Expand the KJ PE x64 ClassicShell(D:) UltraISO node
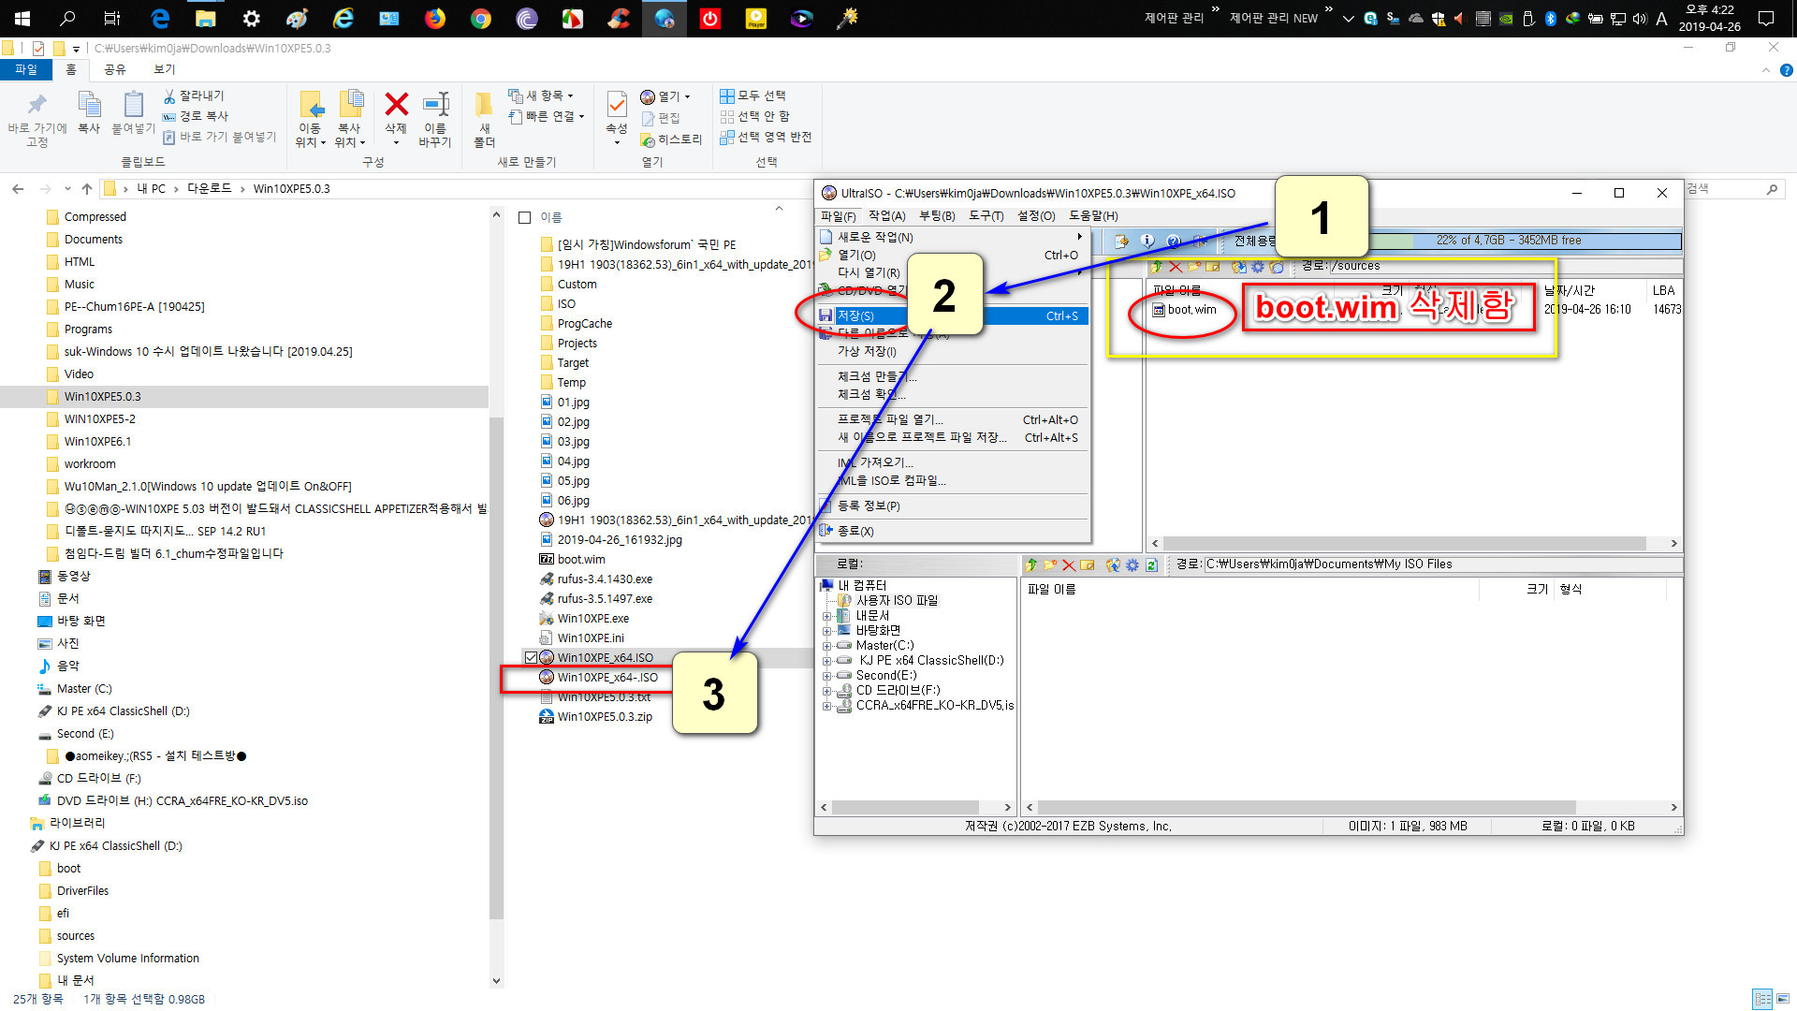The image size is (1797, 1011). [x=826, y=661]
